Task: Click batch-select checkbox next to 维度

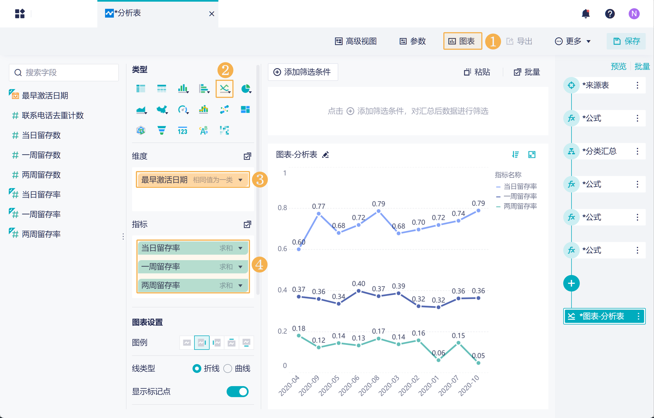Action: 247,156
